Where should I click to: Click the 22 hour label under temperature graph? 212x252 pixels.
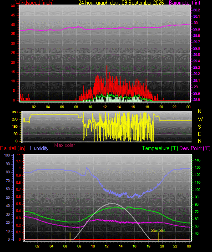[x=175, y=246]
